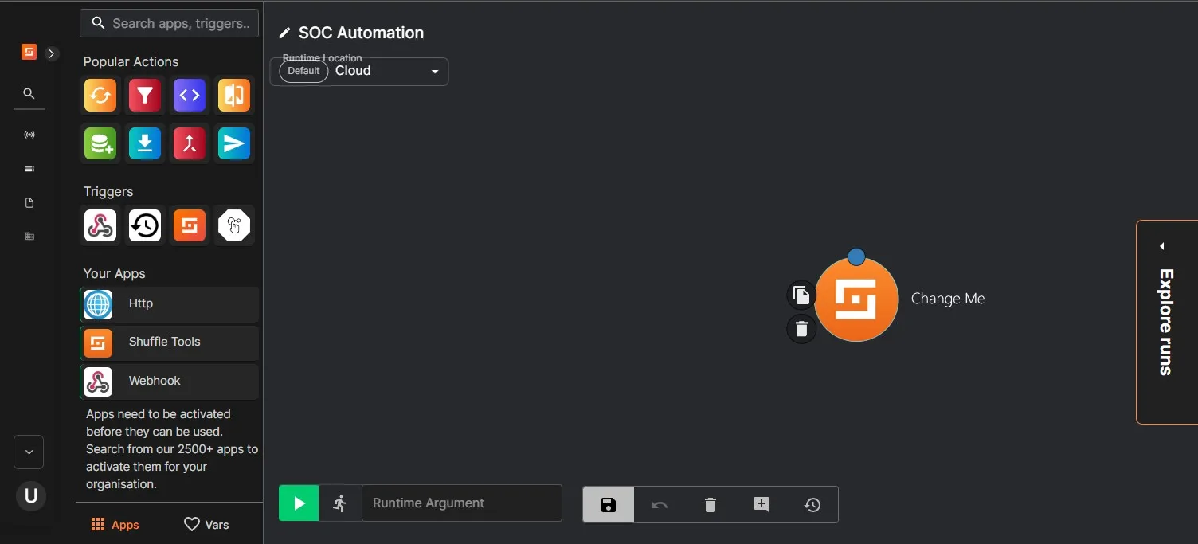The width and height of the screenshot is (1198, 544).
Task: Pick the green database add icon
Action: click(100, 143)
